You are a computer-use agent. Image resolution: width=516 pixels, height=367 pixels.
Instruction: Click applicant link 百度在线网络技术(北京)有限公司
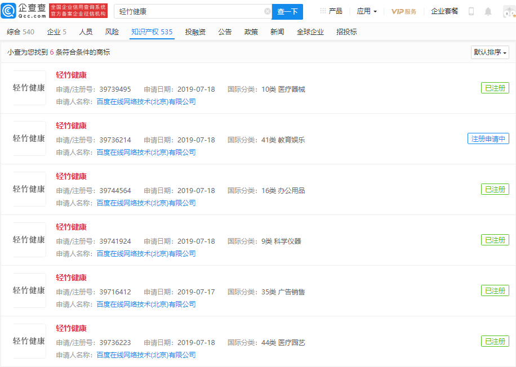[x=146, y=101]
